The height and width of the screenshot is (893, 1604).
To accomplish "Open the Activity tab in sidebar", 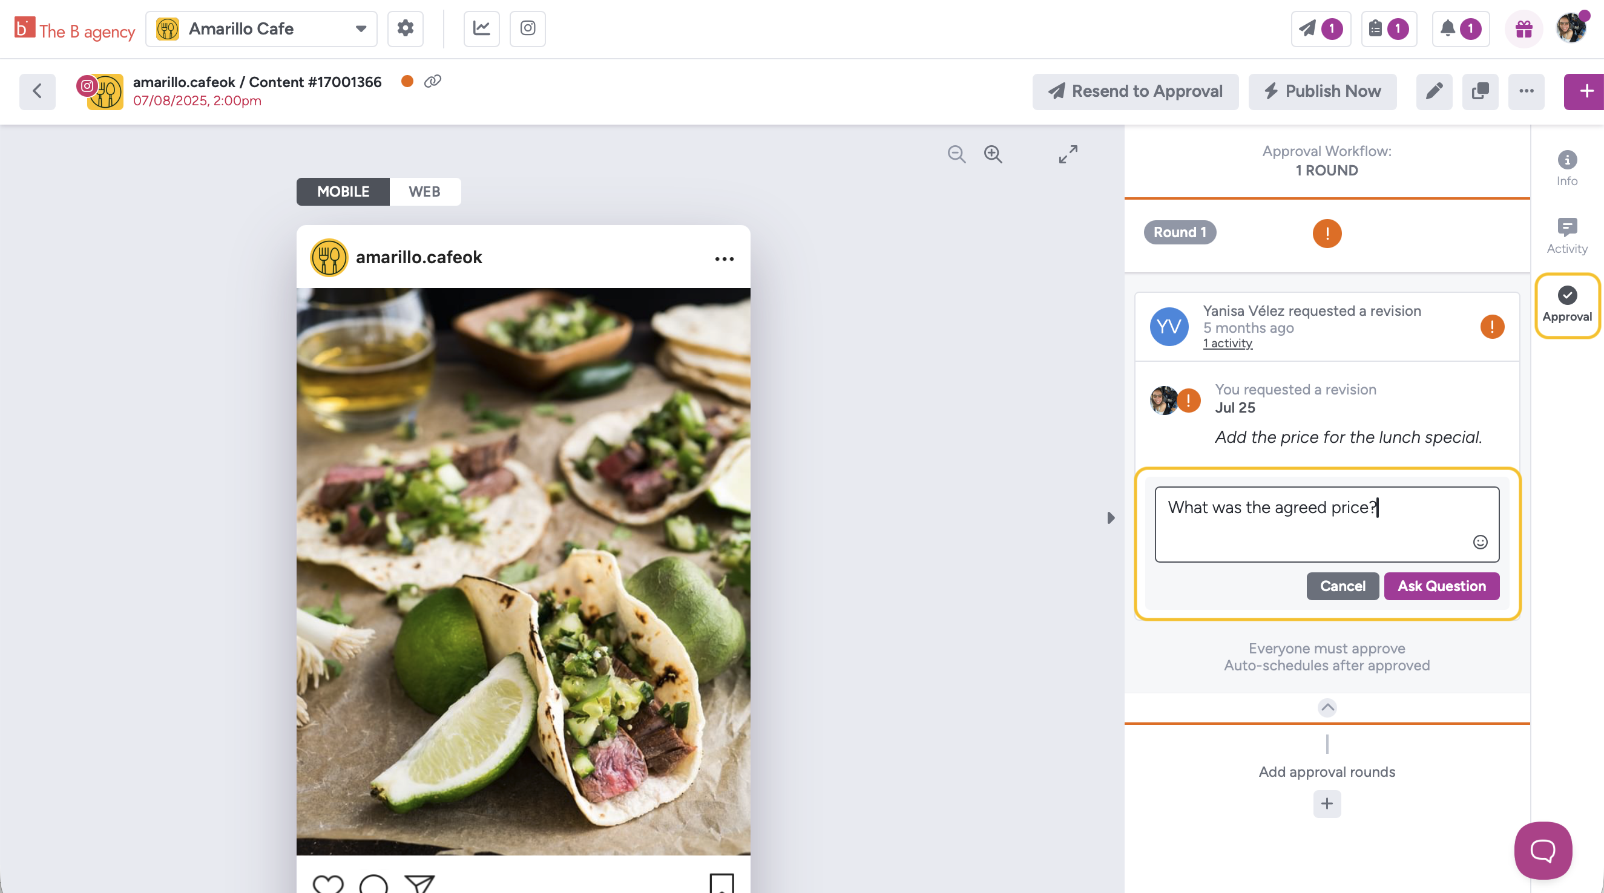I will 1566,236.
